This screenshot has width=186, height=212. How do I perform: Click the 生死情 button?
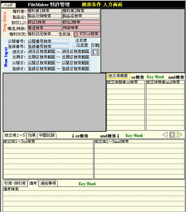click(x=65, y=34)
